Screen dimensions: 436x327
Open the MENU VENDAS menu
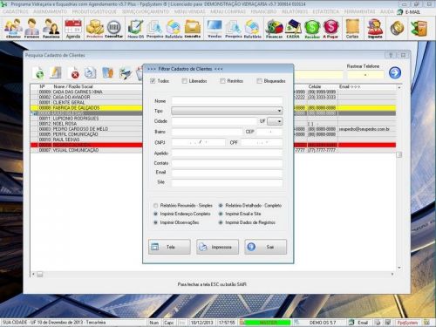click(x=189, y=11)
